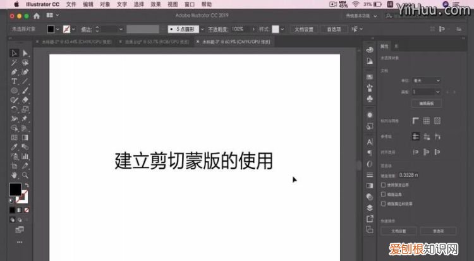The width and height of the screenshot is (474, 261).
Task: Open the 5点圆形 brush dropdown
Action: tap(202, 29)
